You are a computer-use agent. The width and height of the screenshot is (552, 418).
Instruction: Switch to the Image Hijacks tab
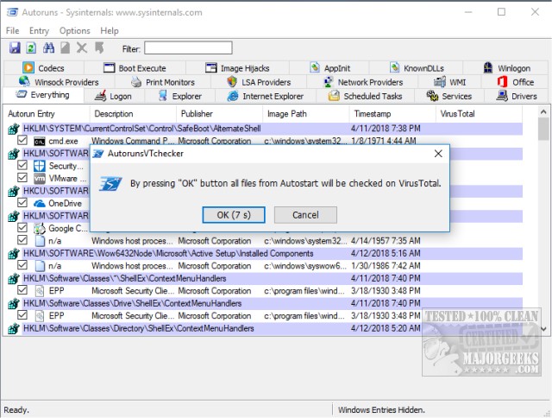point(238,68)
